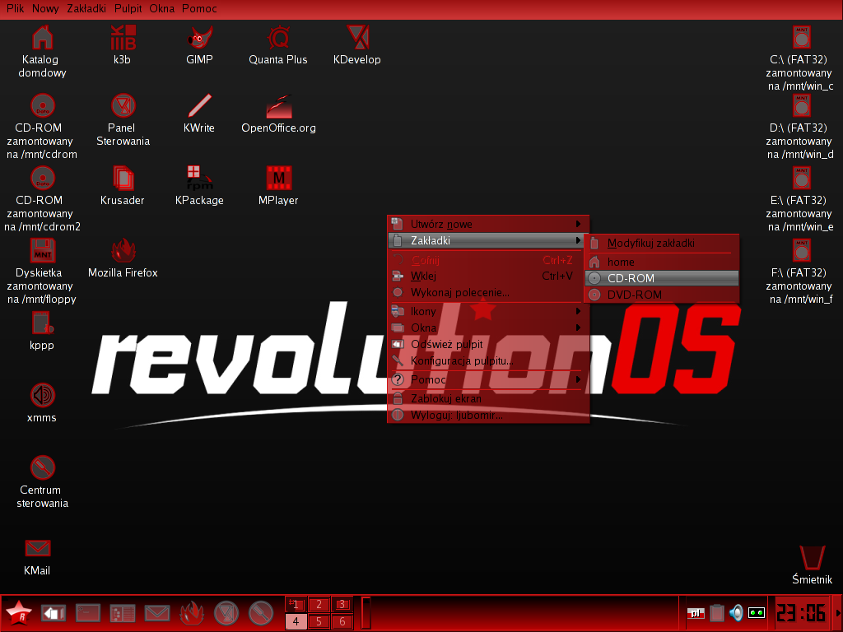Screen dimensions: 843x632
Task: Choose Wyloguj: ljubomir...
Action: tap(487, 416)
